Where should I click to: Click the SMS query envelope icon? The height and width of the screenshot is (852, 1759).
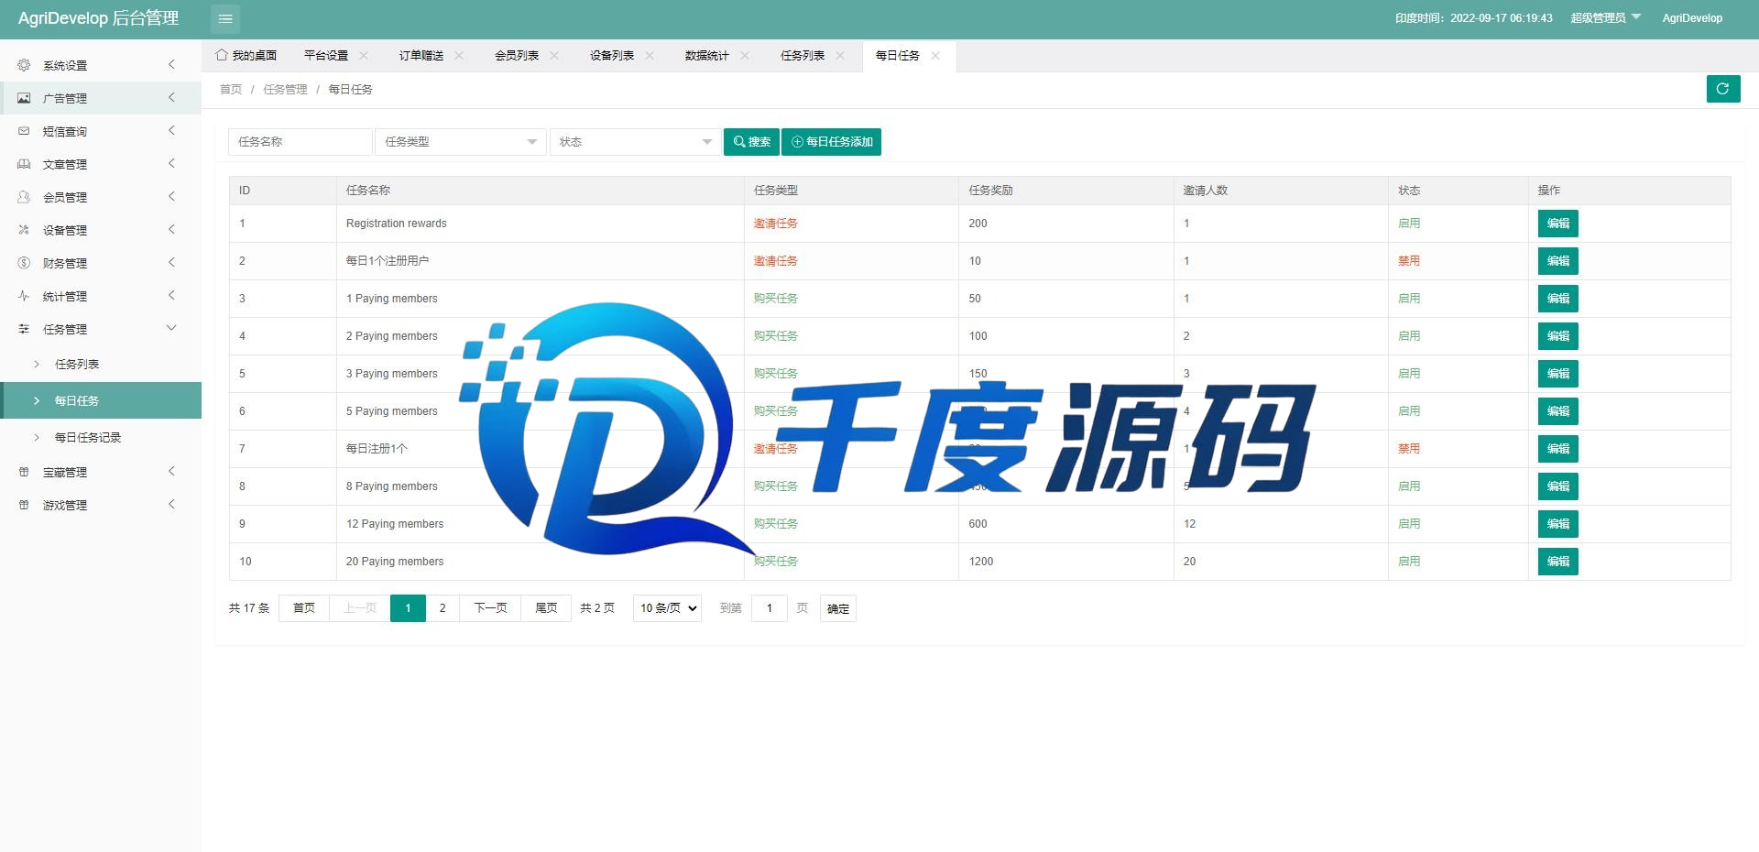24,131
